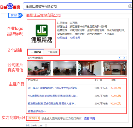Image resolution: width=133 pixels, height=128 pixels.
Task: Click 查看全部商品>> link
Action: click(x=37, y=111)
